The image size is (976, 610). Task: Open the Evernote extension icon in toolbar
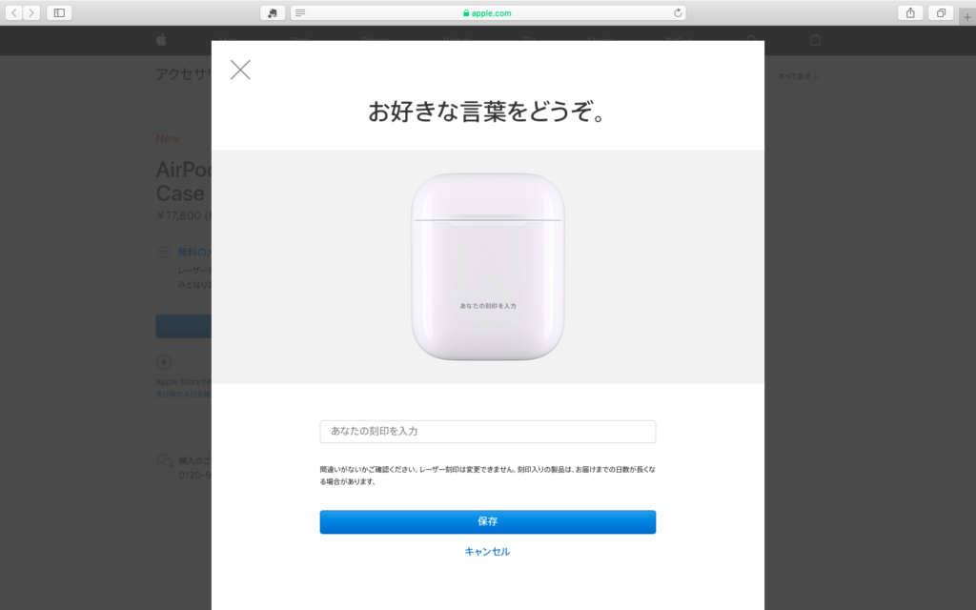click(273, 12)
